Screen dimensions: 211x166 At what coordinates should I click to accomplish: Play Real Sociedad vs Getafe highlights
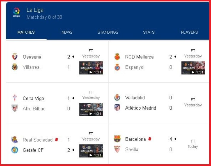click(x=91, y=151)
